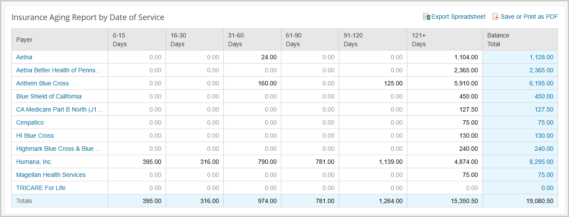The width and height of the screenshot is (569, 217).
Task: Click Anthem balance total 6,195.00
Action: pos(541,83)
